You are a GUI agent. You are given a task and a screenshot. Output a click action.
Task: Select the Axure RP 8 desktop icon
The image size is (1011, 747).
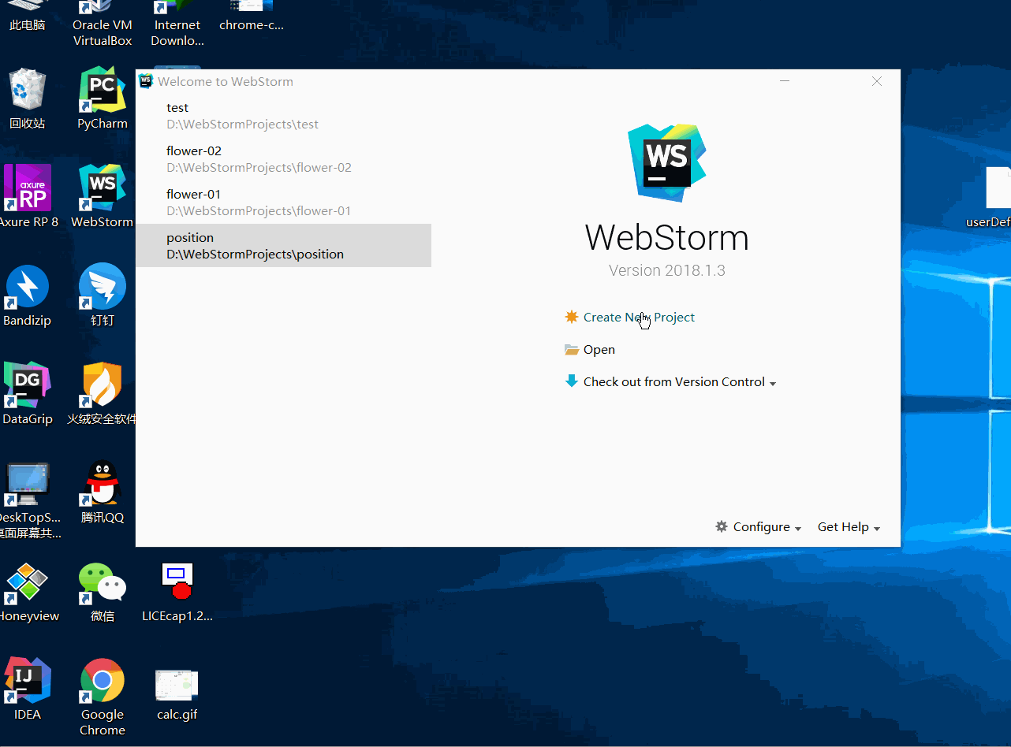28,196
